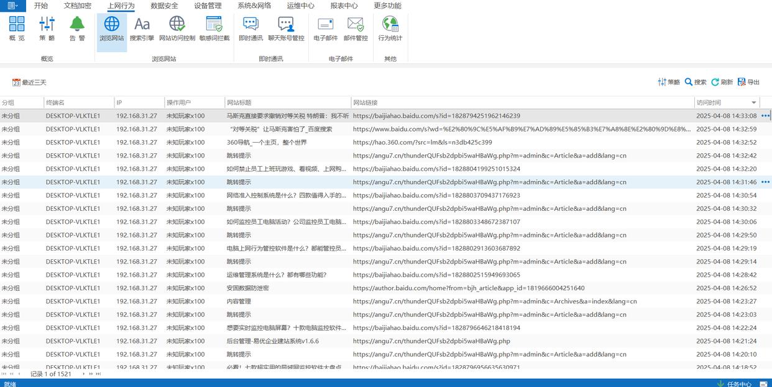Open 聊天账号管控 chat account control
772x387 pixels.
click(286, 29)
